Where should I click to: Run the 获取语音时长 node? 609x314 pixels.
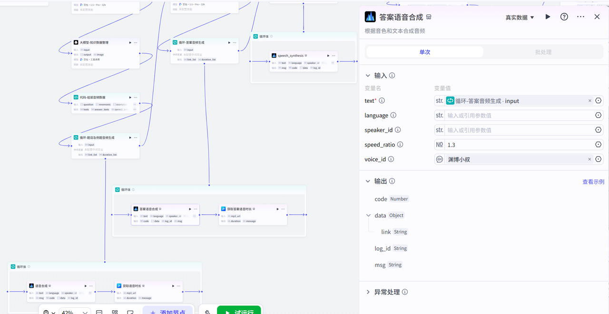tap(173, 286)
